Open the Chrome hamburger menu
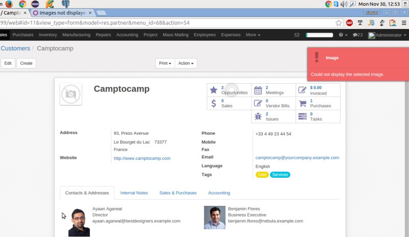 click(x=404, y=23)
